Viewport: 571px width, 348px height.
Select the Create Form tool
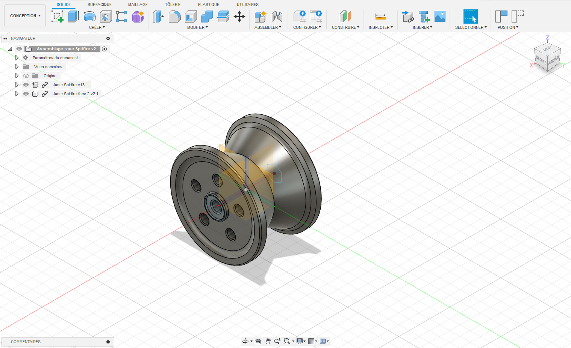[138, 16]
